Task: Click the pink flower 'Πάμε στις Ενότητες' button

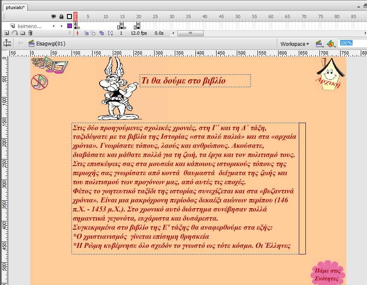Action: pos(327,273)
